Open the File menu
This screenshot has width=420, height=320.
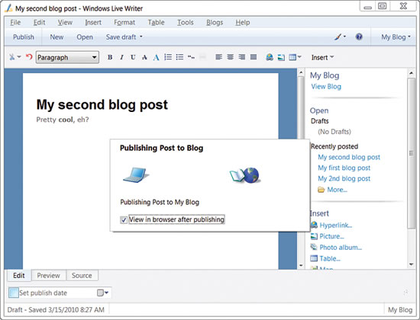tap(15, 22)
